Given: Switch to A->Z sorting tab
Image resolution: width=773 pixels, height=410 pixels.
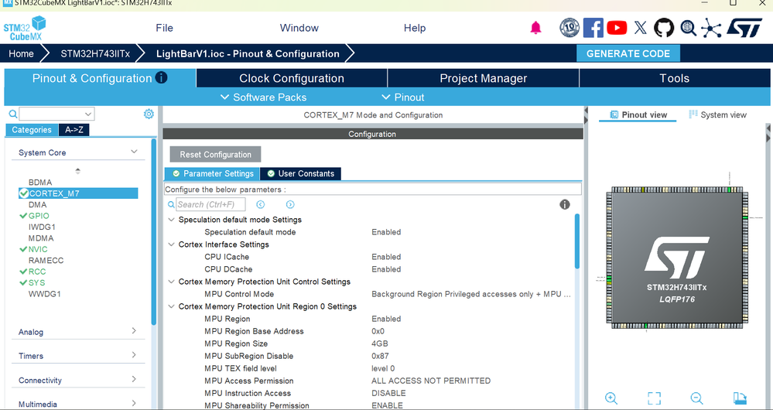Looking at the screenshot, I should click(x=74, y=130).
